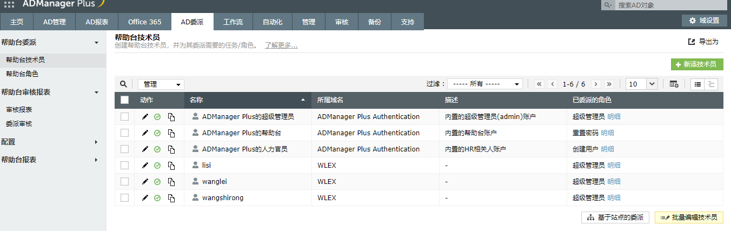Image resolution: width=731 pixels, height=231 pixels.
Task: Collapse the 帮助台审核报表 sidebar section
Action: pos(96,93)
